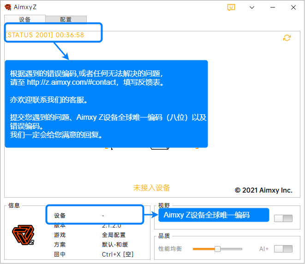
Task: Switch to the 配置 tab
Action: [x=66, y=19]
